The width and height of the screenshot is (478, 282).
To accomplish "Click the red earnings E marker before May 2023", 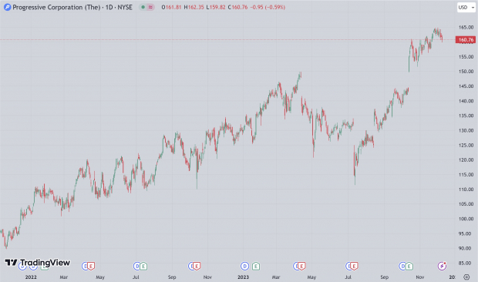I will click(x=301, y=266).
